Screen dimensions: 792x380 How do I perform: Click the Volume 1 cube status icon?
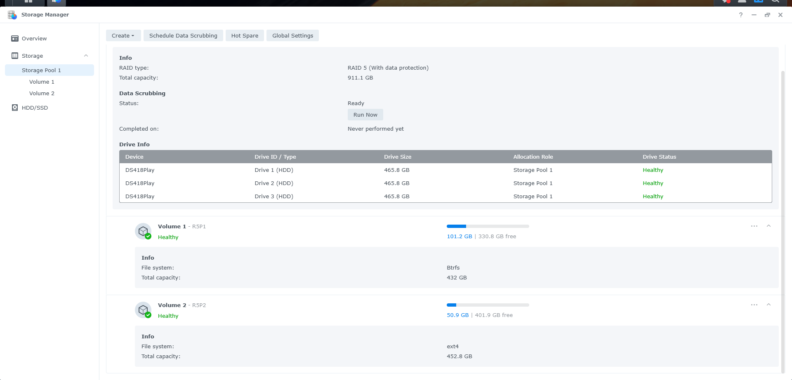click(143, 231)
